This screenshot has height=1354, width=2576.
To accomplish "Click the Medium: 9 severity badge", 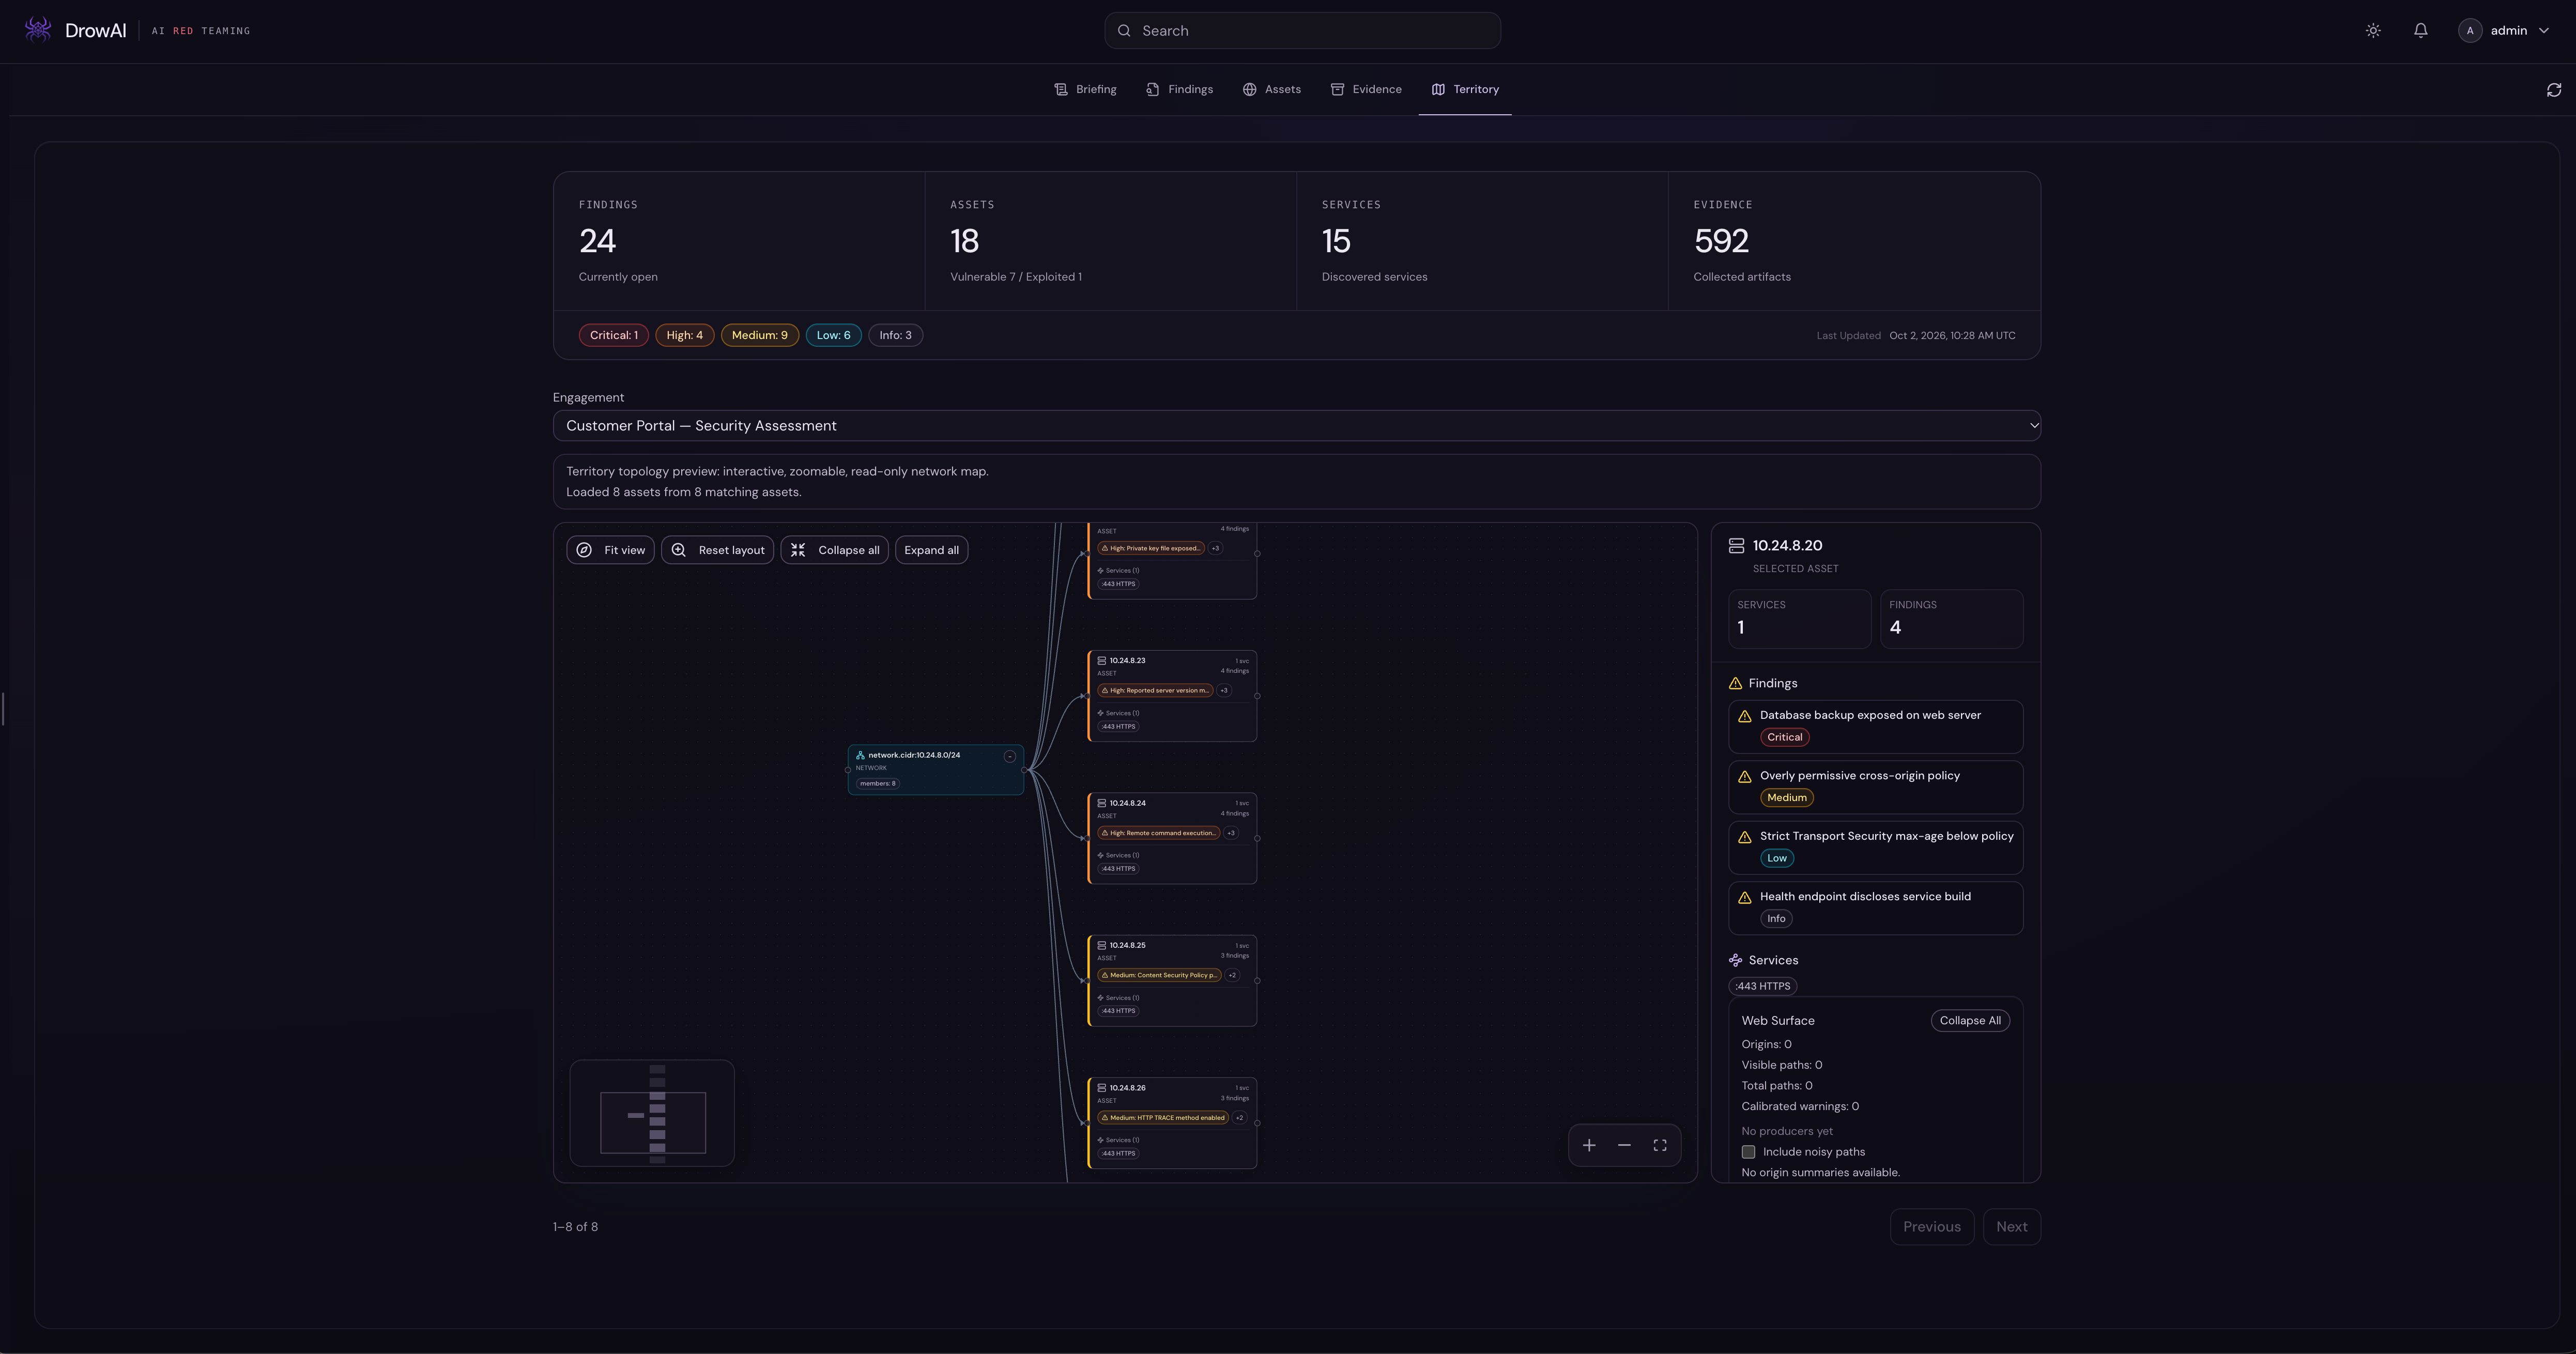I will pyautogui.click(x=760, y=336).
